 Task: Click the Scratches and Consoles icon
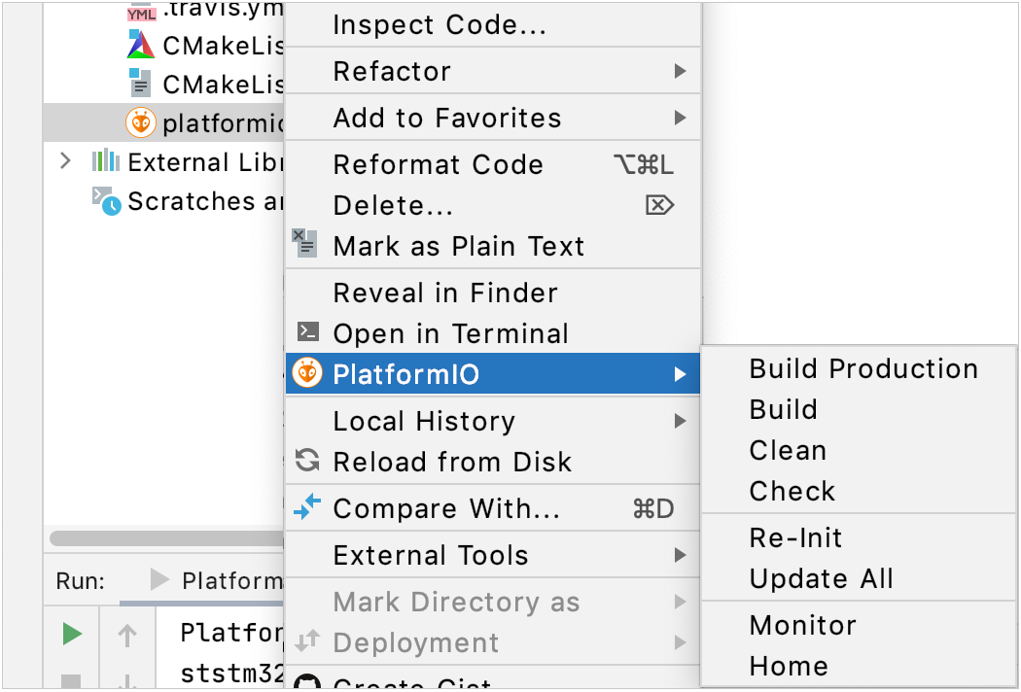106,201
